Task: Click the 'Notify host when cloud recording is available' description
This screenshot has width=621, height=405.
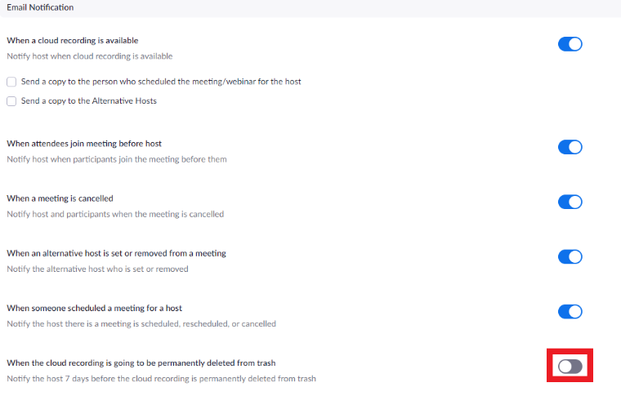Action: tap(89, 56)
